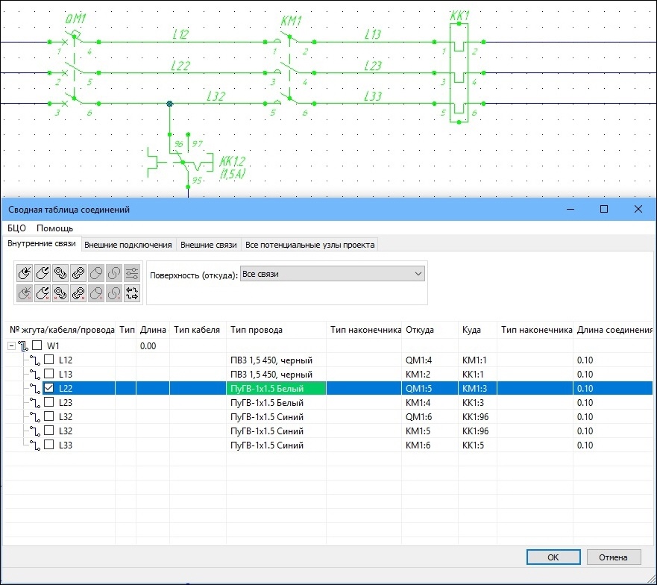Click the second bottom-row wire icon with red X
Image resolution: width=657 pixels, height=585 pixels.
pos(43,293)
